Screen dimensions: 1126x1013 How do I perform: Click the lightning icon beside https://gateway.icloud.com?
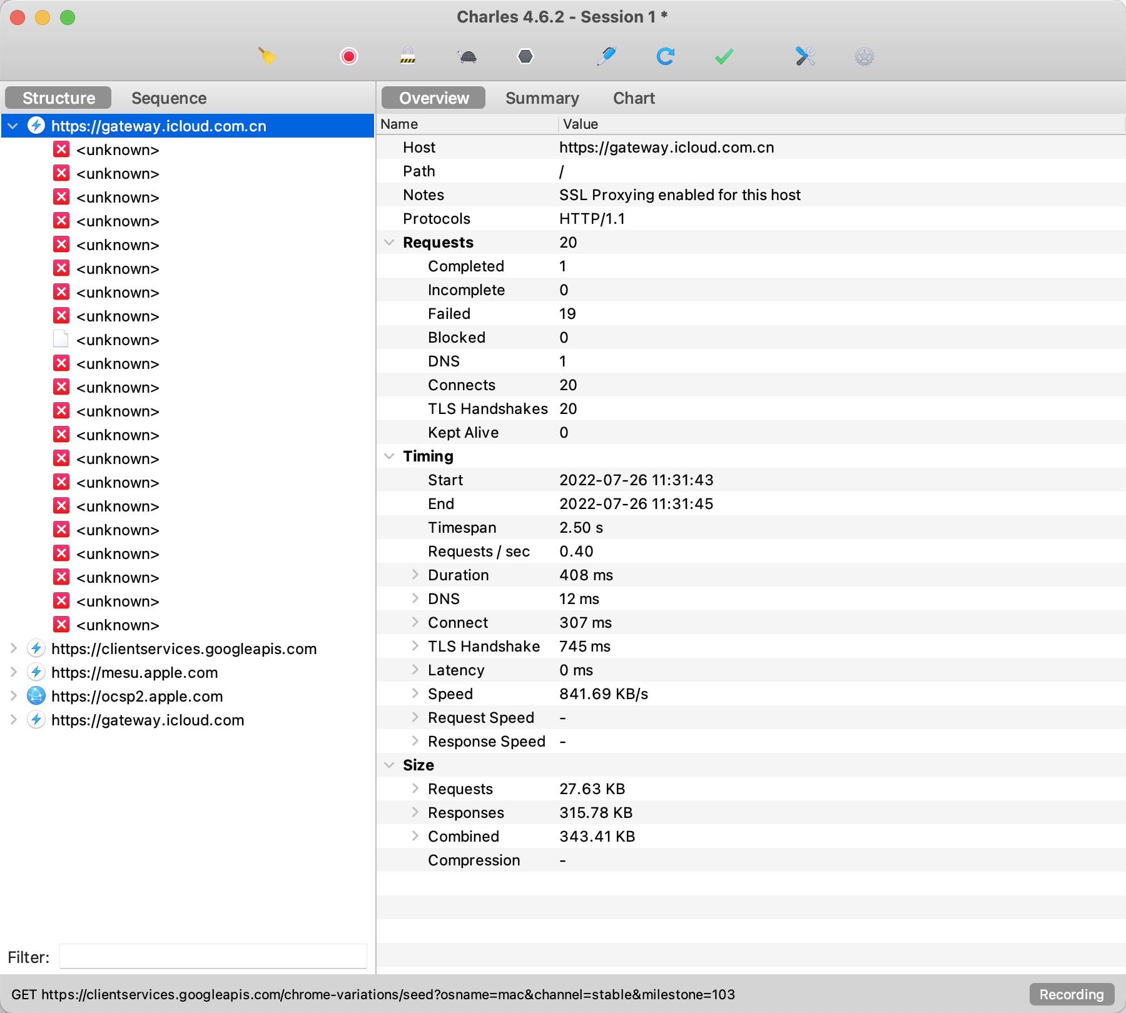(36, 720)
